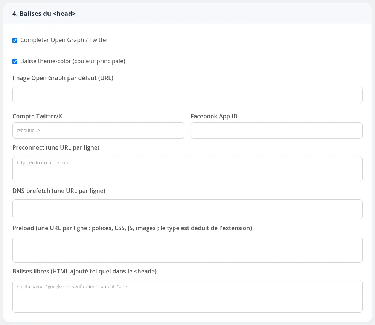Viewport: 375px width, 325px height.
Task: Click the 'Balises libres (HTML ajouté…)' label
Action: tap(85, 272)
